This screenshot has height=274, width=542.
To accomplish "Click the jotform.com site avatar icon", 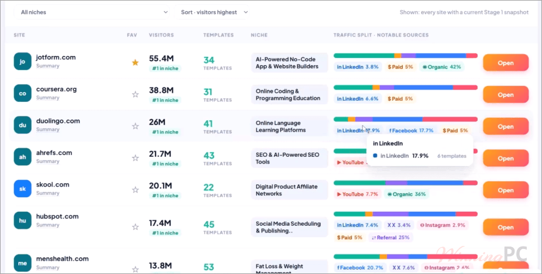I will click(23, 62).
